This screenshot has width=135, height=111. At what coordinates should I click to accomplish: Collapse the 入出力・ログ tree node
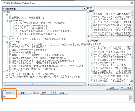coord(4,72)
